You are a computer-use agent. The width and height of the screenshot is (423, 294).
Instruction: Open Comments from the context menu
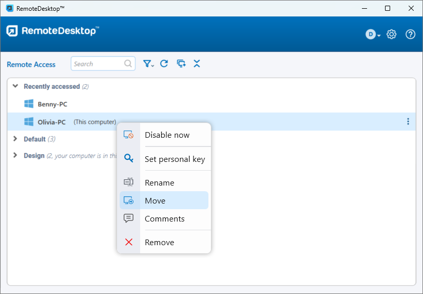[x=164, y=219]
